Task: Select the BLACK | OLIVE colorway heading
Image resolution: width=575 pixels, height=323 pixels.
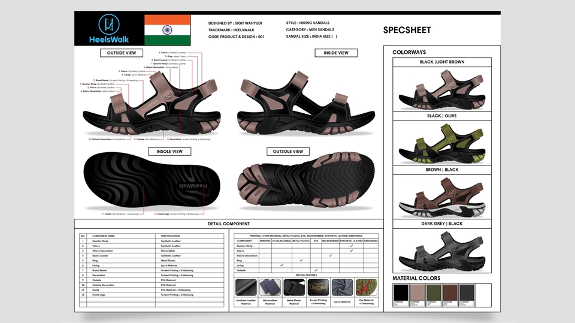Action: coord(441,116)
